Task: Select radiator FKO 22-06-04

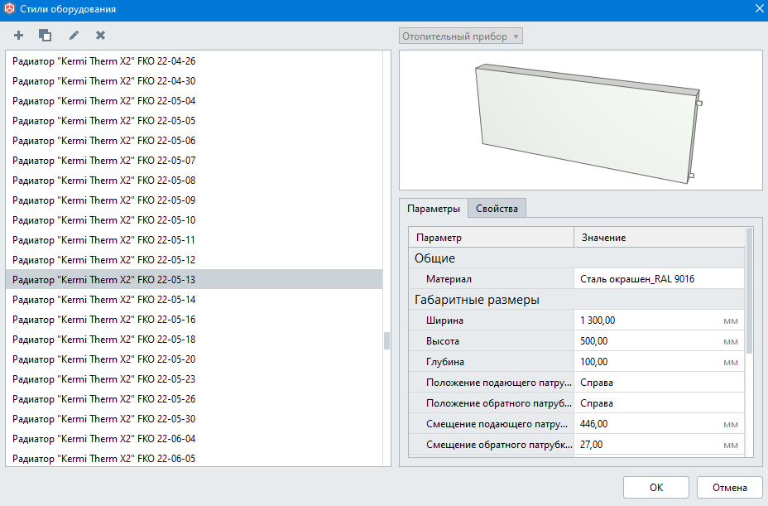Action: pos(194,438)
